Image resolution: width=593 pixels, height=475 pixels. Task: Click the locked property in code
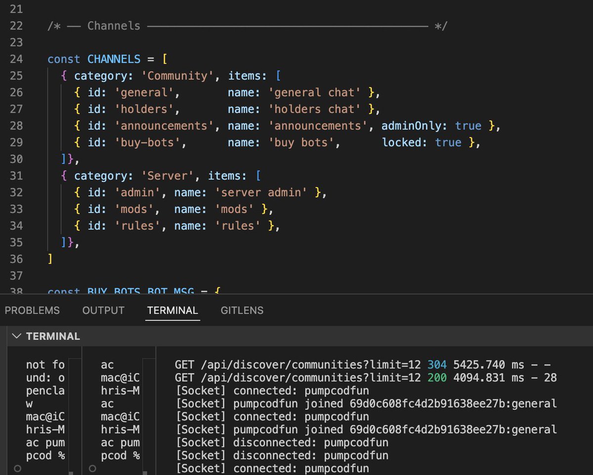(402, 142)
